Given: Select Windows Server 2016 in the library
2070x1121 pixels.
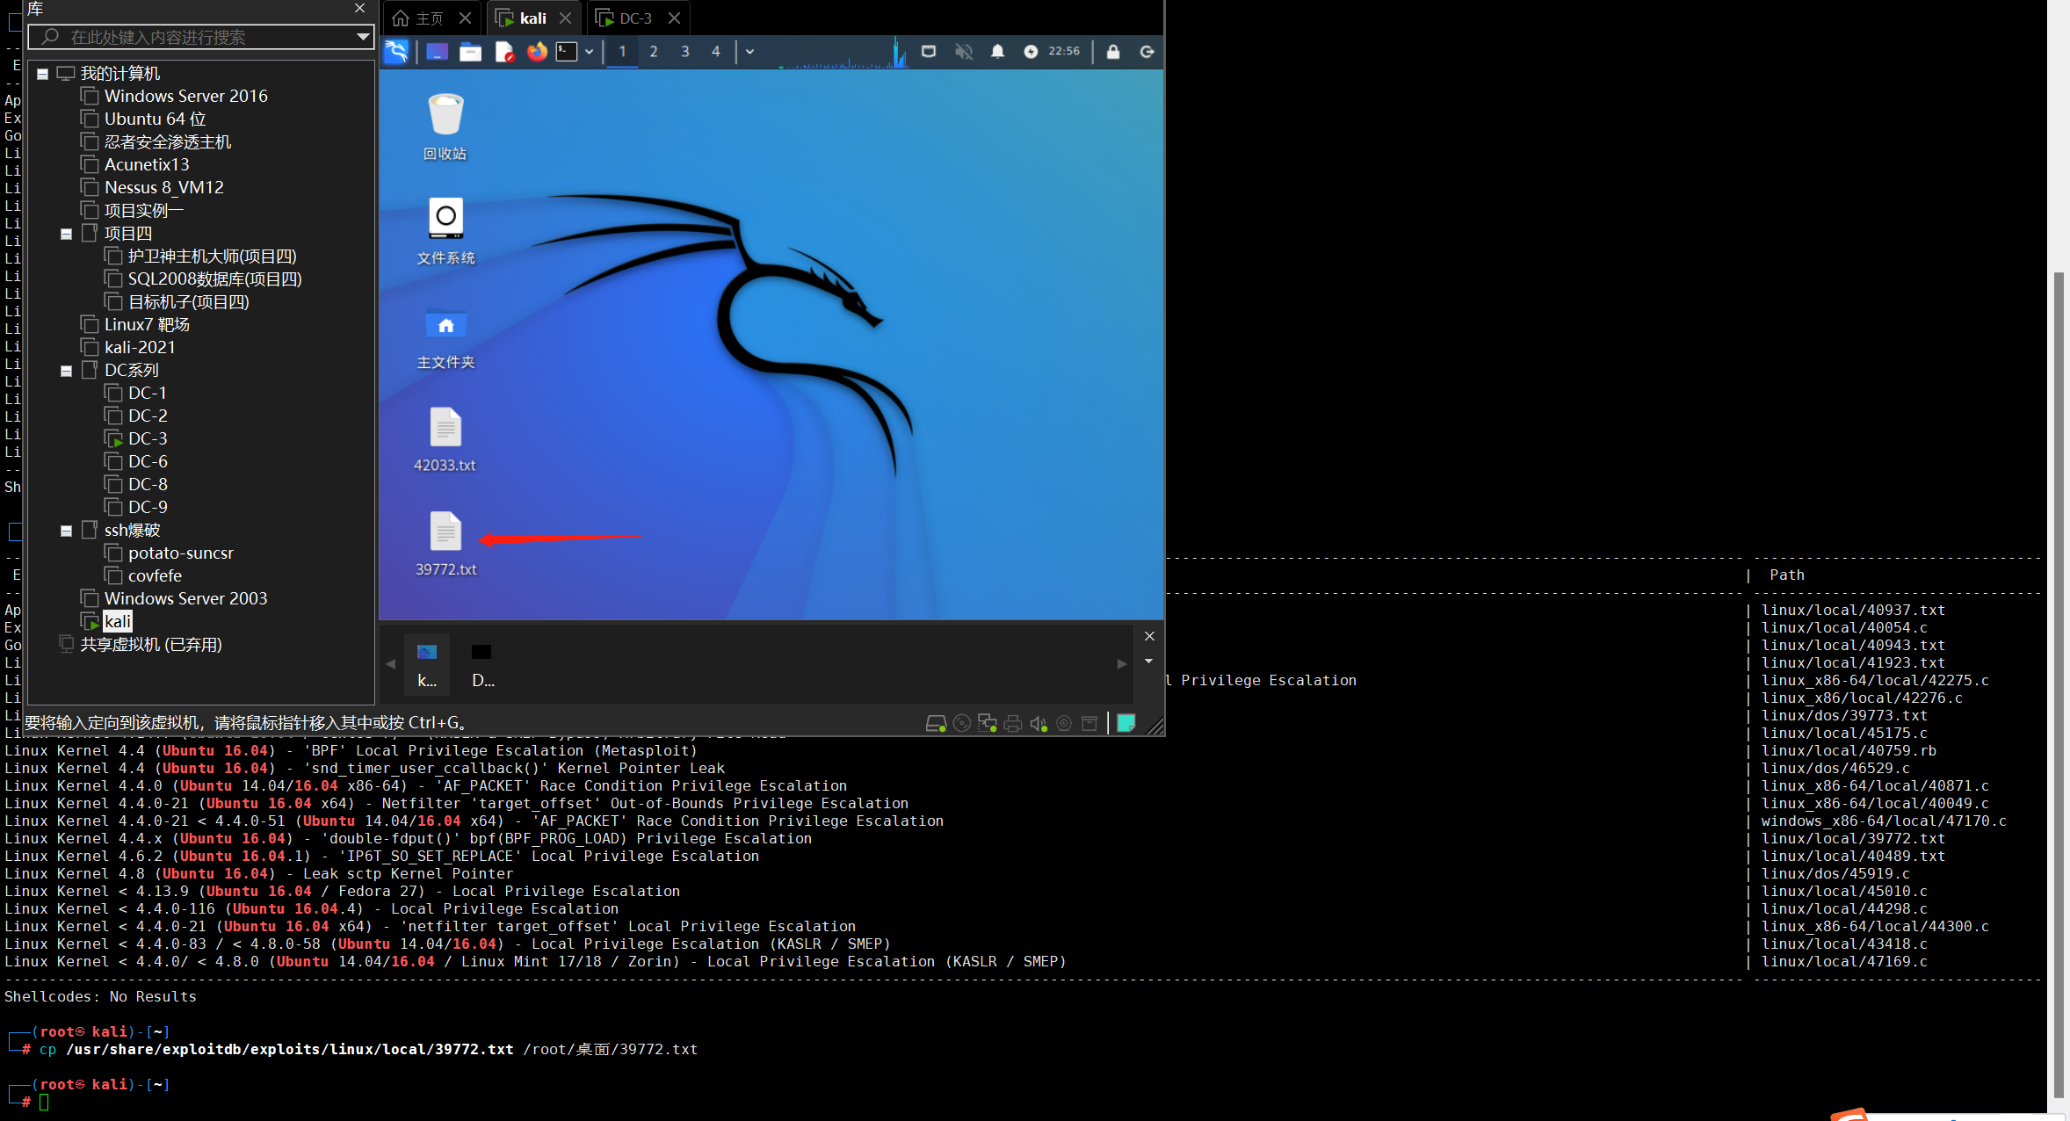Looking at the screenshot, I should [x=185, y=96].
